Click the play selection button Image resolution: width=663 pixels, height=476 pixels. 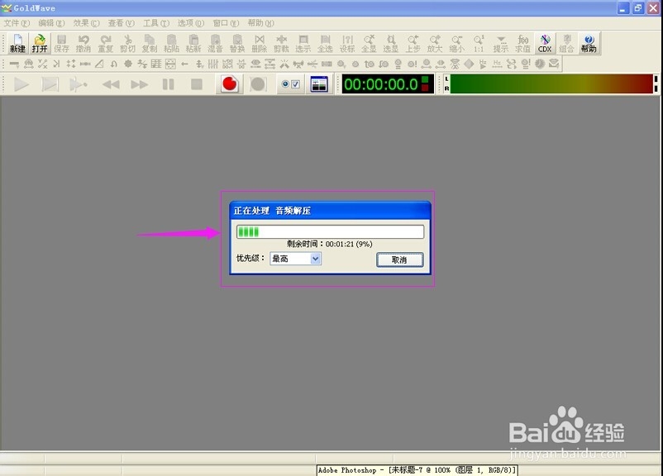click(50, 84)
